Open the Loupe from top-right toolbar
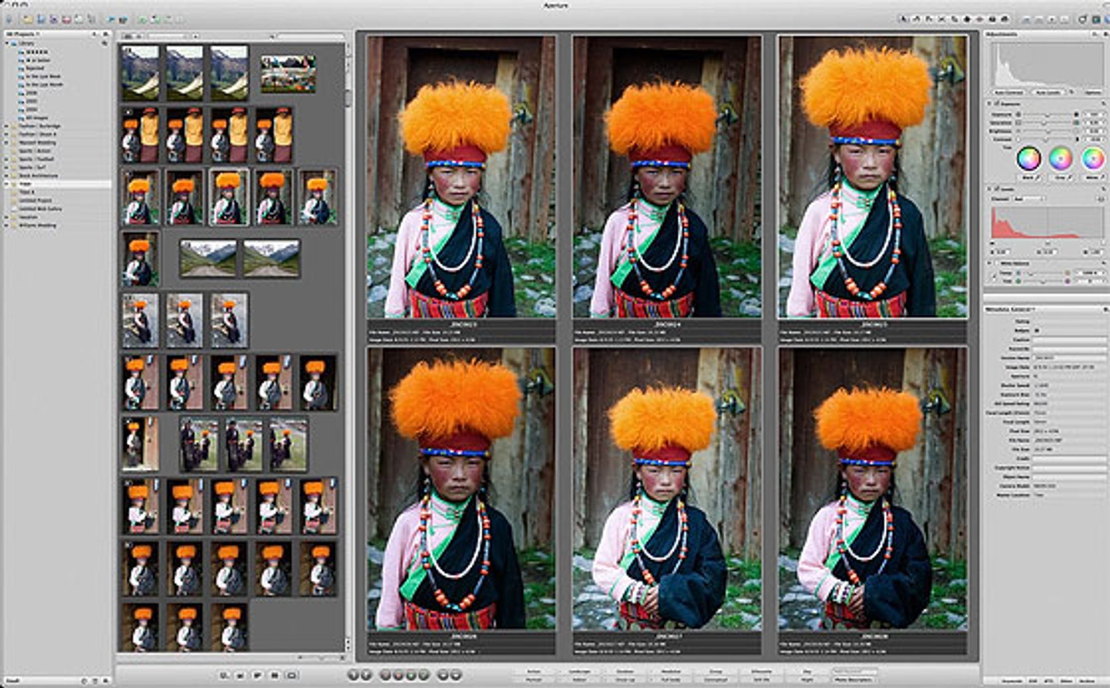 1083,19
